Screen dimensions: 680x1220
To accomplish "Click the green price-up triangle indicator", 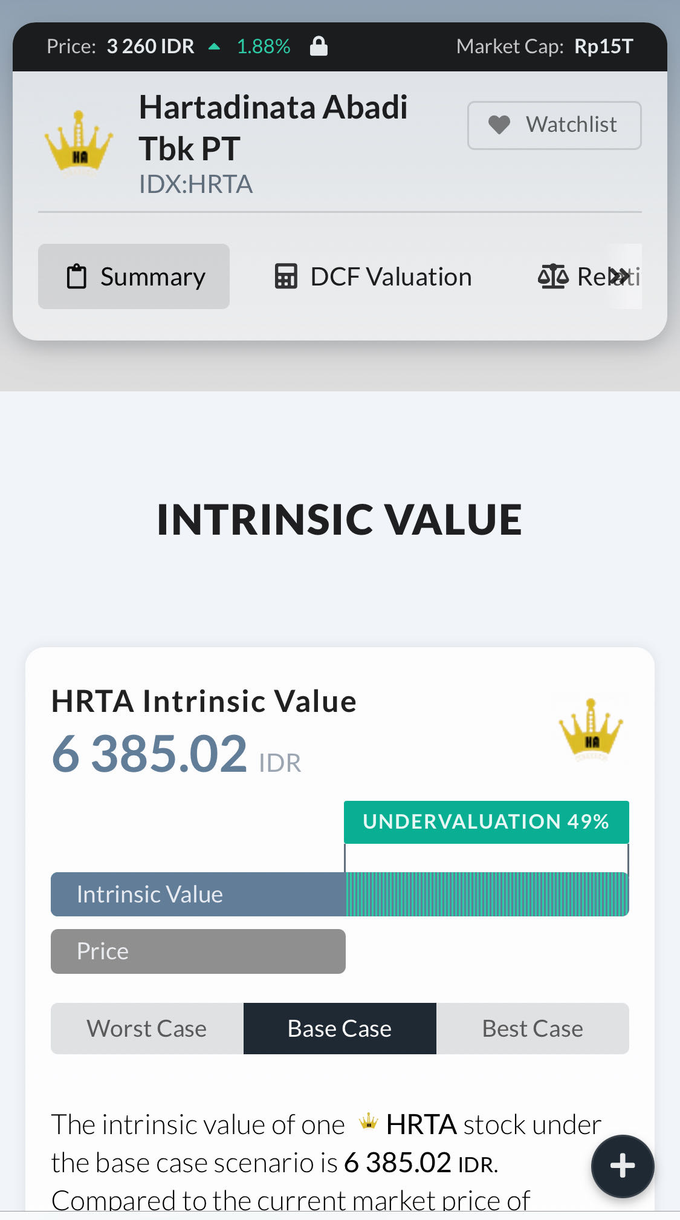I will tap(214, 47).
